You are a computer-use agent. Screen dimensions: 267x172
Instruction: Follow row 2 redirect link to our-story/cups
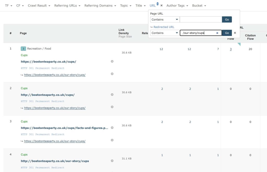pos(55,108)
